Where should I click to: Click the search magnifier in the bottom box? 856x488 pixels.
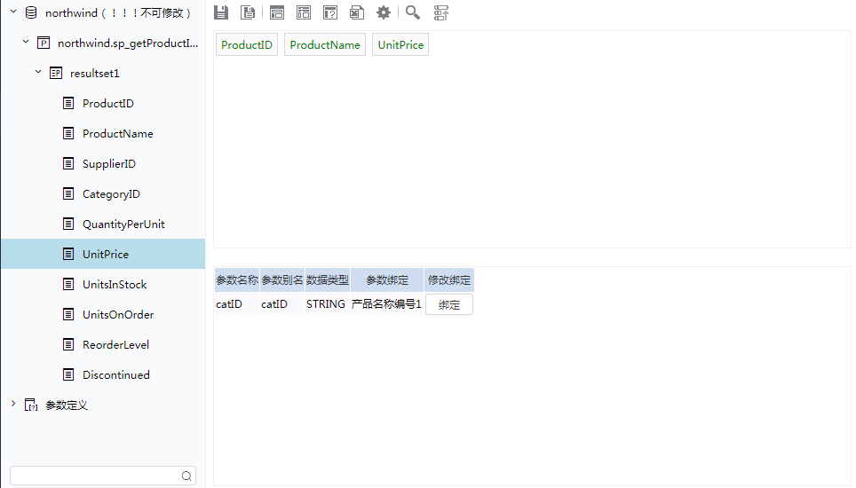click(186, 476)
